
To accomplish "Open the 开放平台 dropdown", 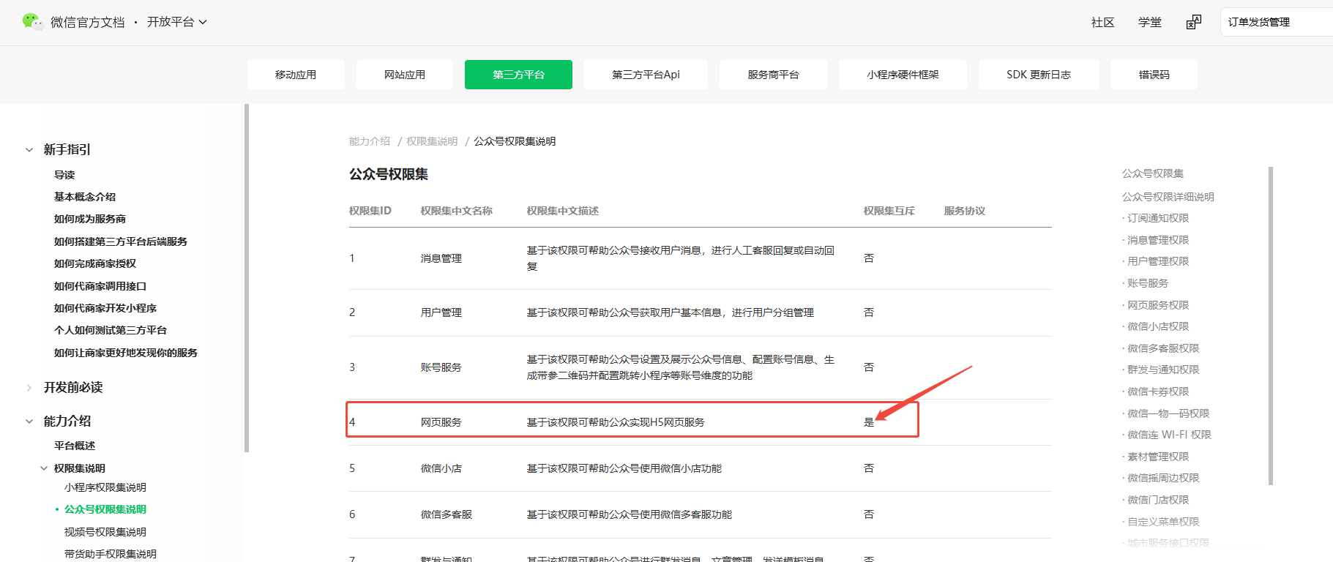I will (177, 22).
